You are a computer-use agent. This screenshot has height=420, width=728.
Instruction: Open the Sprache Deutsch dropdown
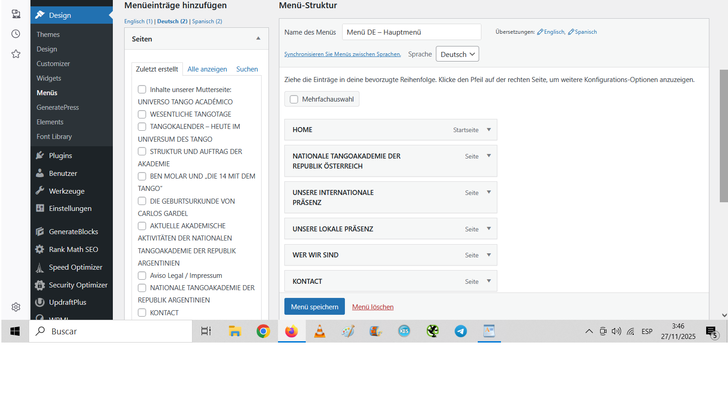457,54
